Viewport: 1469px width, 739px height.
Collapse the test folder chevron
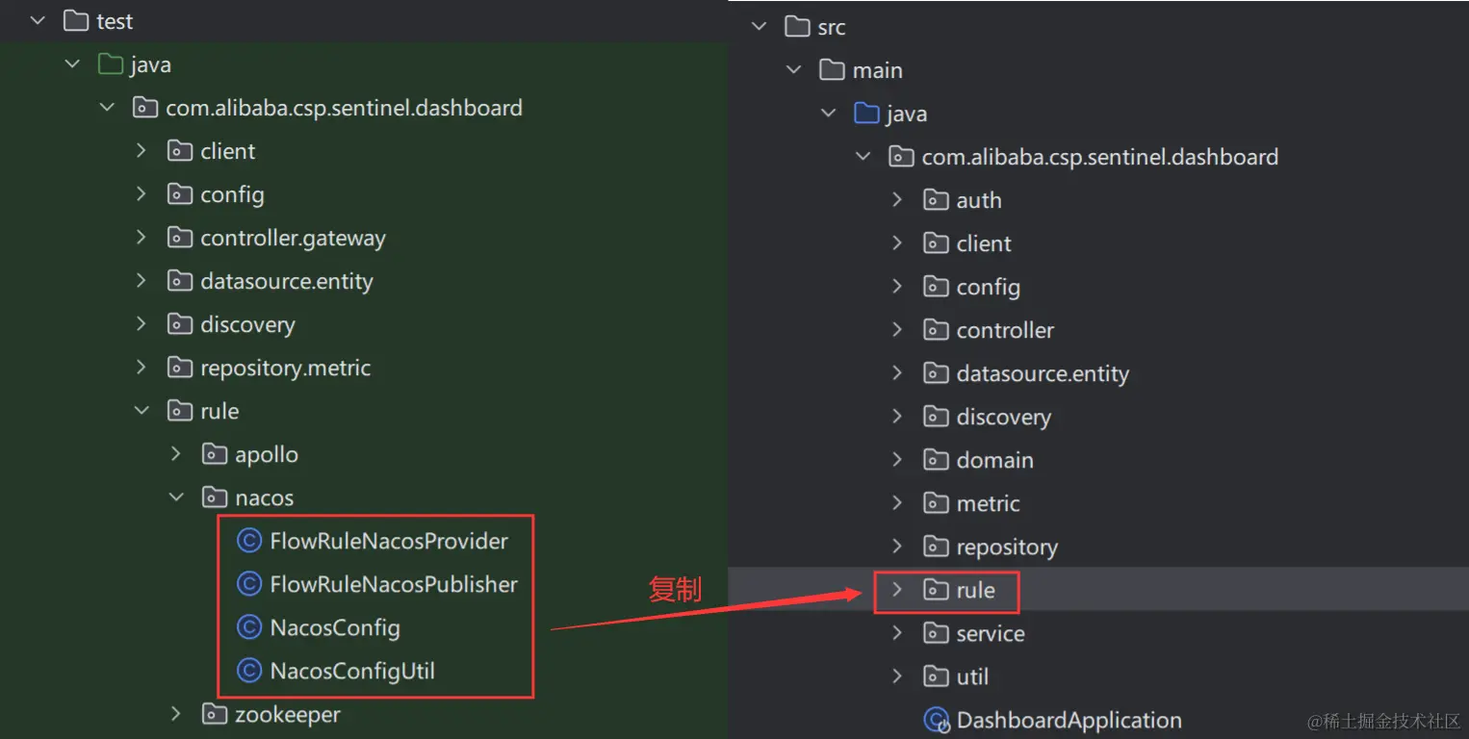(x=39, y=21)
